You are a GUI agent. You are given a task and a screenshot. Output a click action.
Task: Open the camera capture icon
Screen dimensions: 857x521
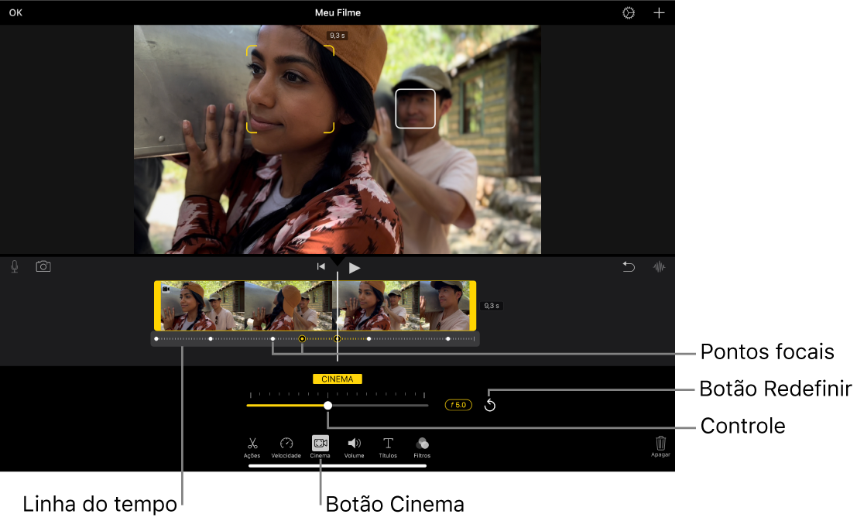click(x=43, y=266)
